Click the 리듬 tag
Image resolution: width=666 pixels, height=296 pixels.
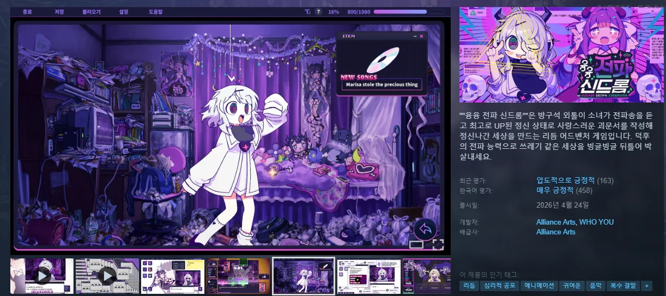469,285
